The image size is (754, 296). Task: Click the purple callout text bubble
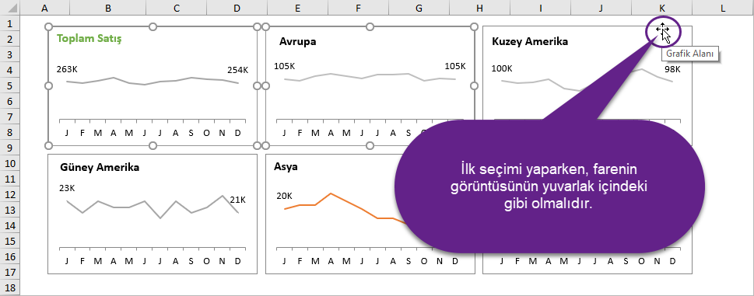pyautogui.click(x=549, y=186)
